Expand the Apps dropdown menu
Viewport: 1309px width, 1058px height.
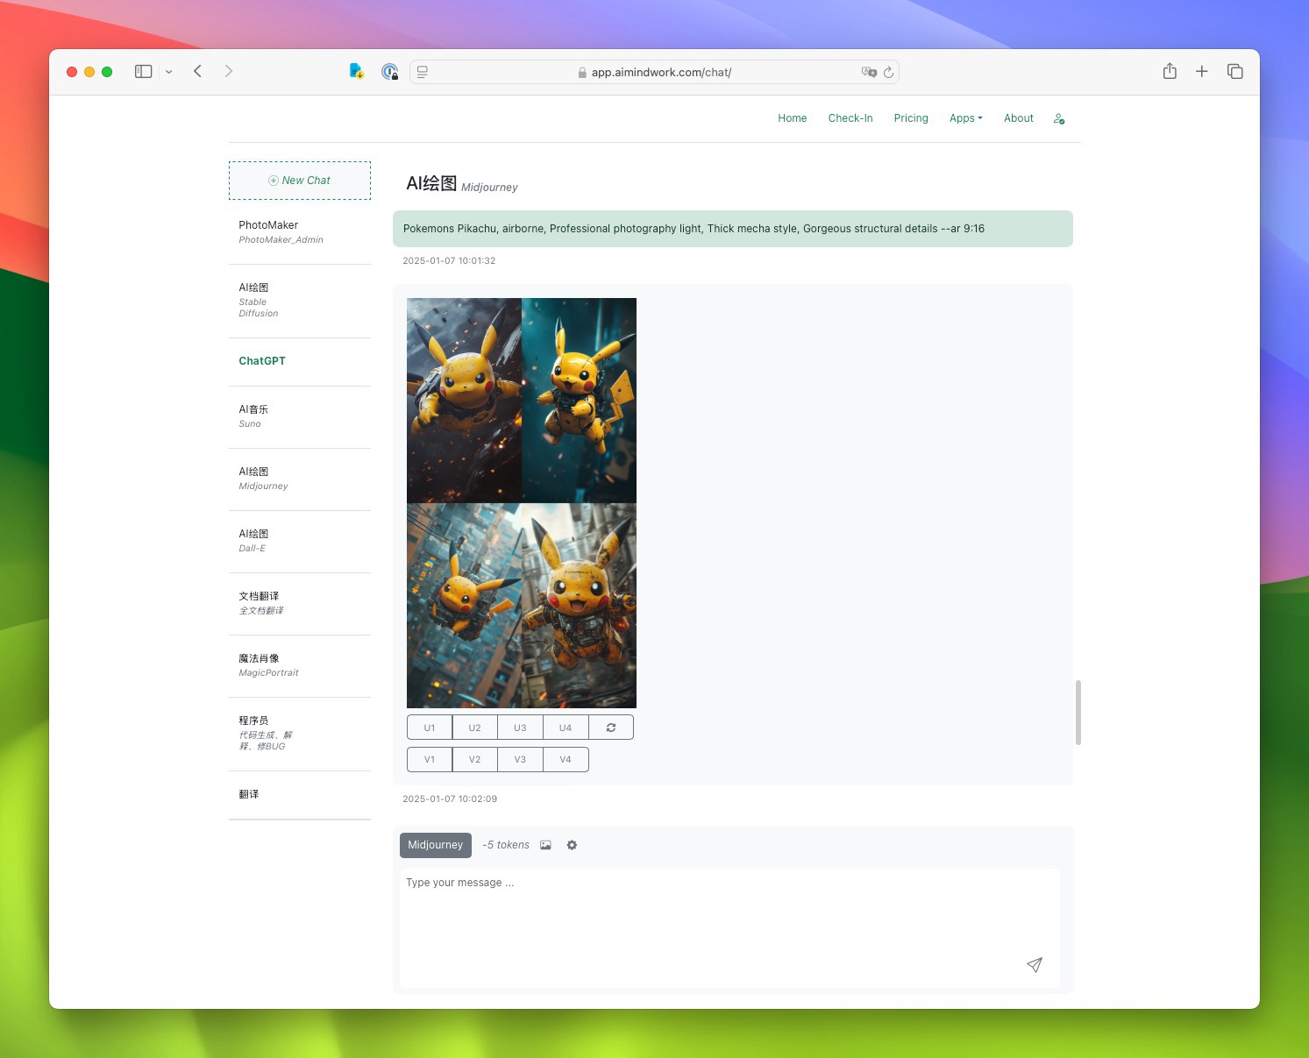coord(966,118)
